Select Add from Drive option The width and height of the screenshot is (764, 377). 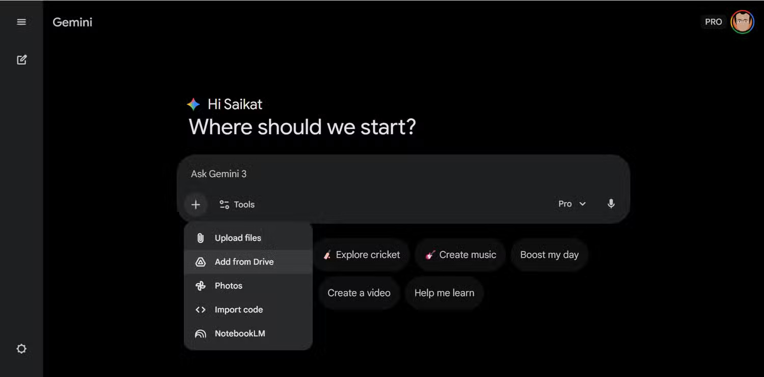pos(244,262)
